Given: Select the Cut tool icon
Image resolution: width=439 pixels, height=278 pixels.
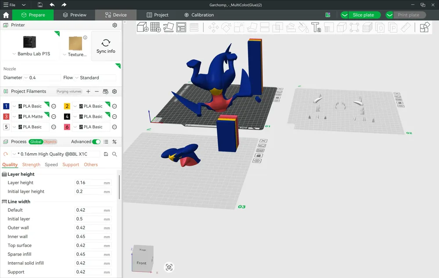Looking at the screenshot, I should pyautogui.click(x=265, y=27).
